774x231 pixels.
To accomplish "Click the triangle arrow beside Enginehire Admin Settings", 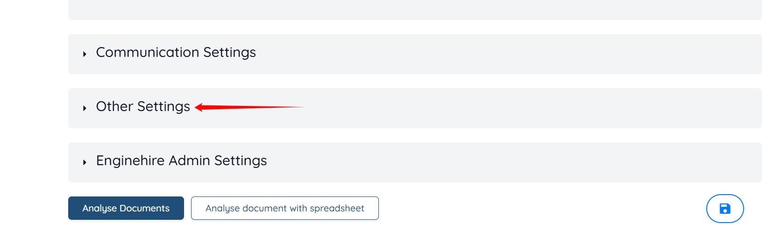I will [85, 162].
